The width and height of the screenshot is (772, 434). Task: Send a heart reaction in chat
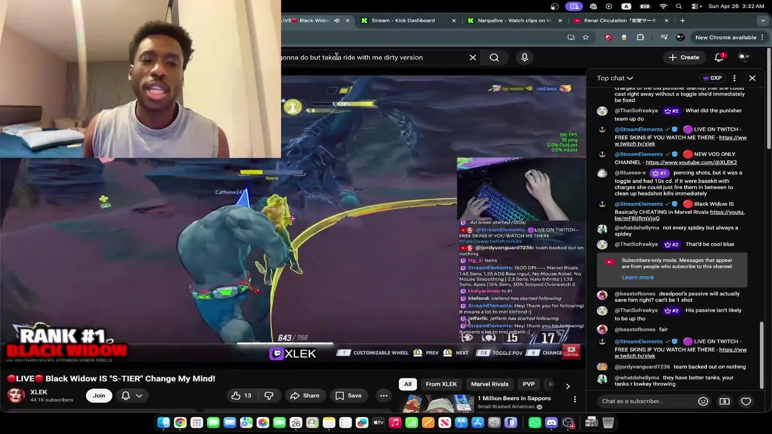(x=746, y=401)
